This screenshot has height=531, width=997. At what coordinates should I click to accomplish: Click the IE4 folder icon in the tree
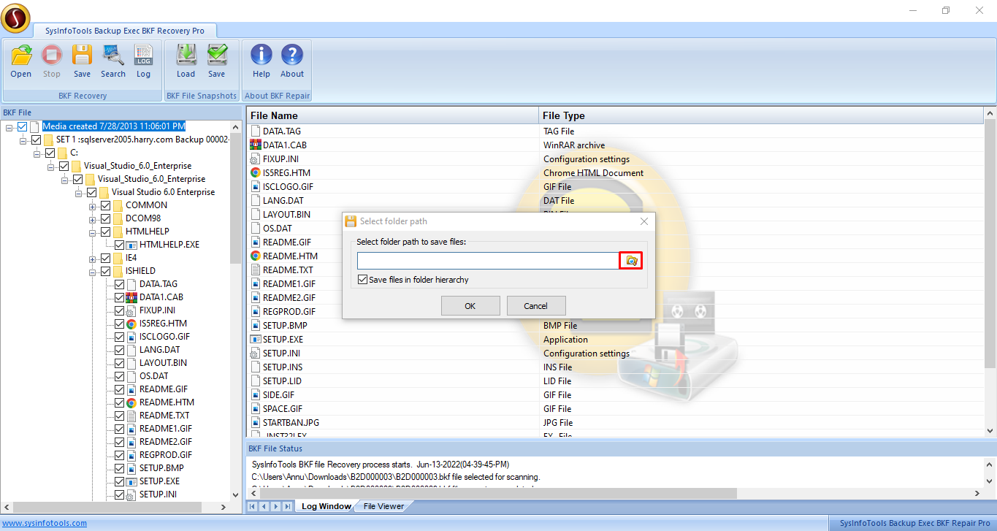point(118,258)
